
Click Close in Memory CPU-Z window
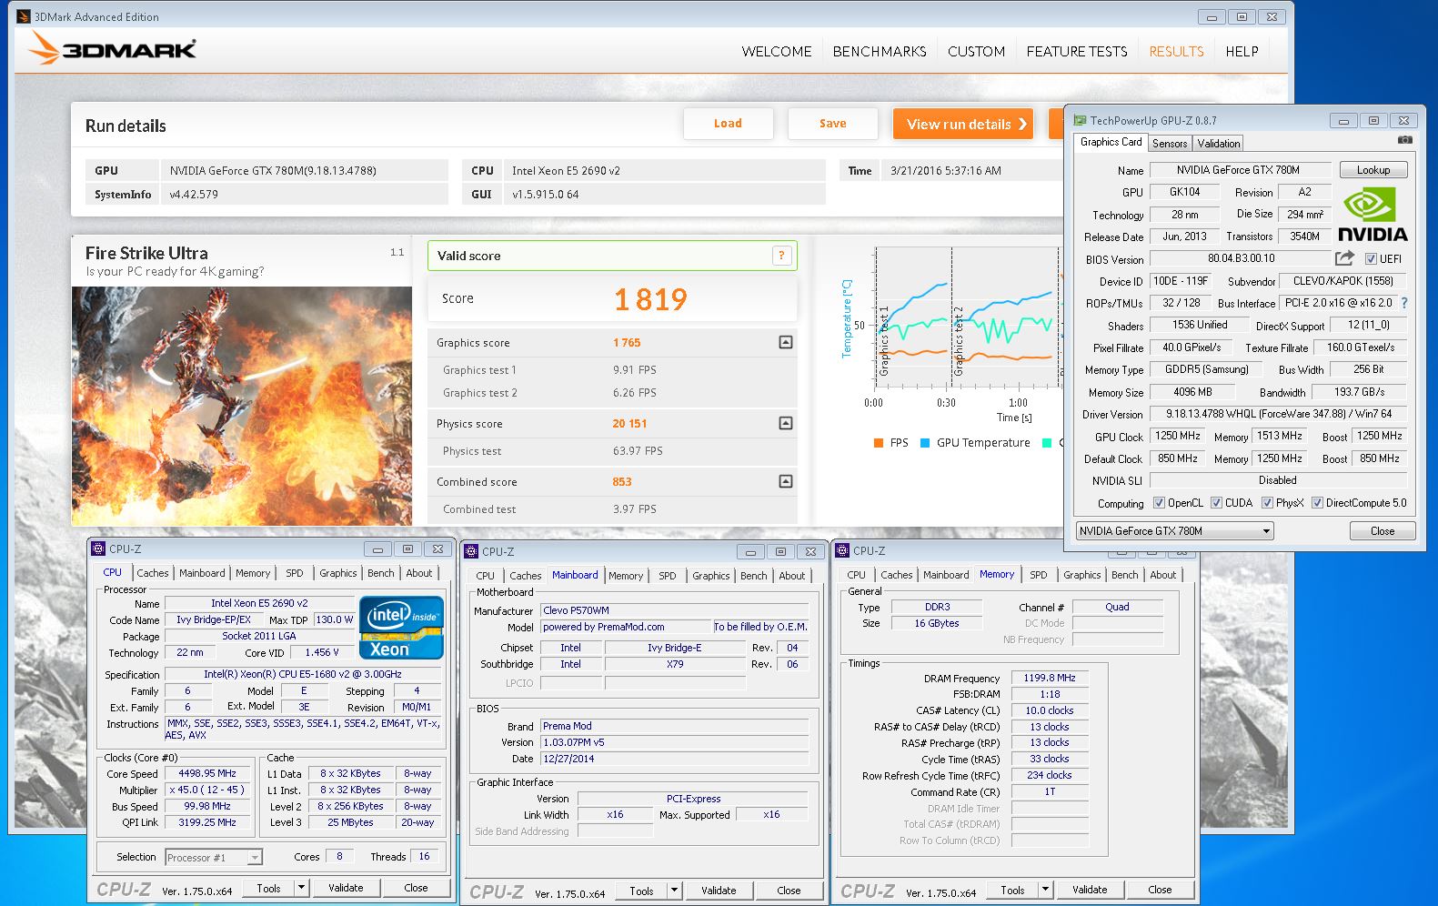pos(1160,890)
